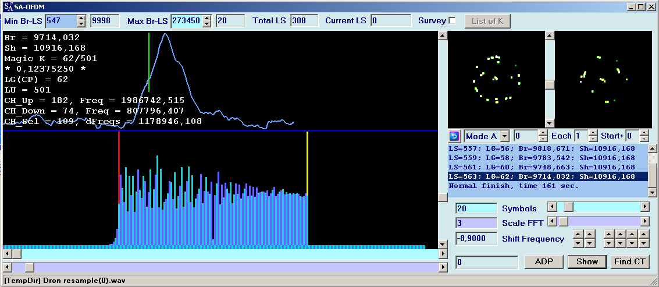Screen dimensions: 659x287
Task: Click the Shift Frequency field showing -8,9000
Action: tap(476, 239)
